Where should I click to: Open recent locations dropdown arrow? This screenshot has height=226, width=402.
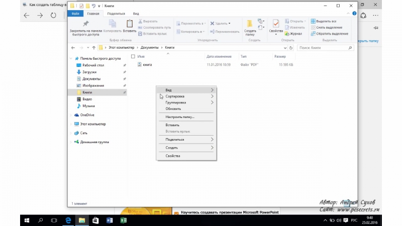coord(88,48)
